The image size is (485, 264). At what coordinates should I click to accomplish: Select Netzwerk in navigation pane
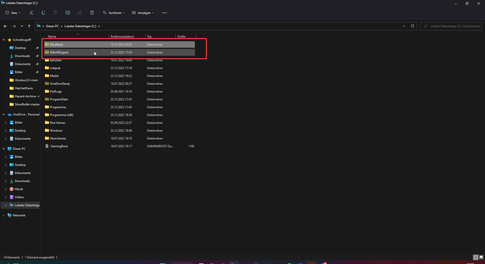[x=19, y=215]
